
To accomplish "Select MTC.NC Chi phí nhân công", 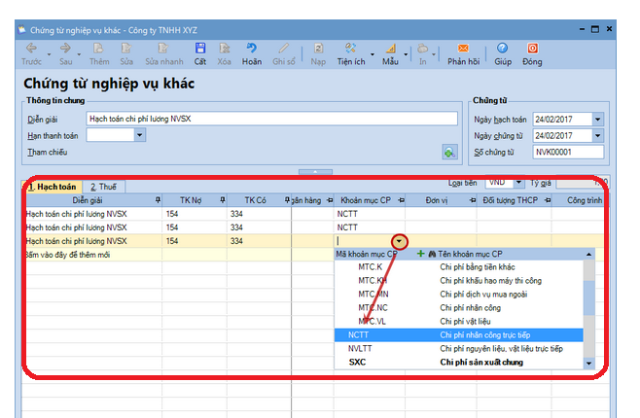I will pos(459,308).
